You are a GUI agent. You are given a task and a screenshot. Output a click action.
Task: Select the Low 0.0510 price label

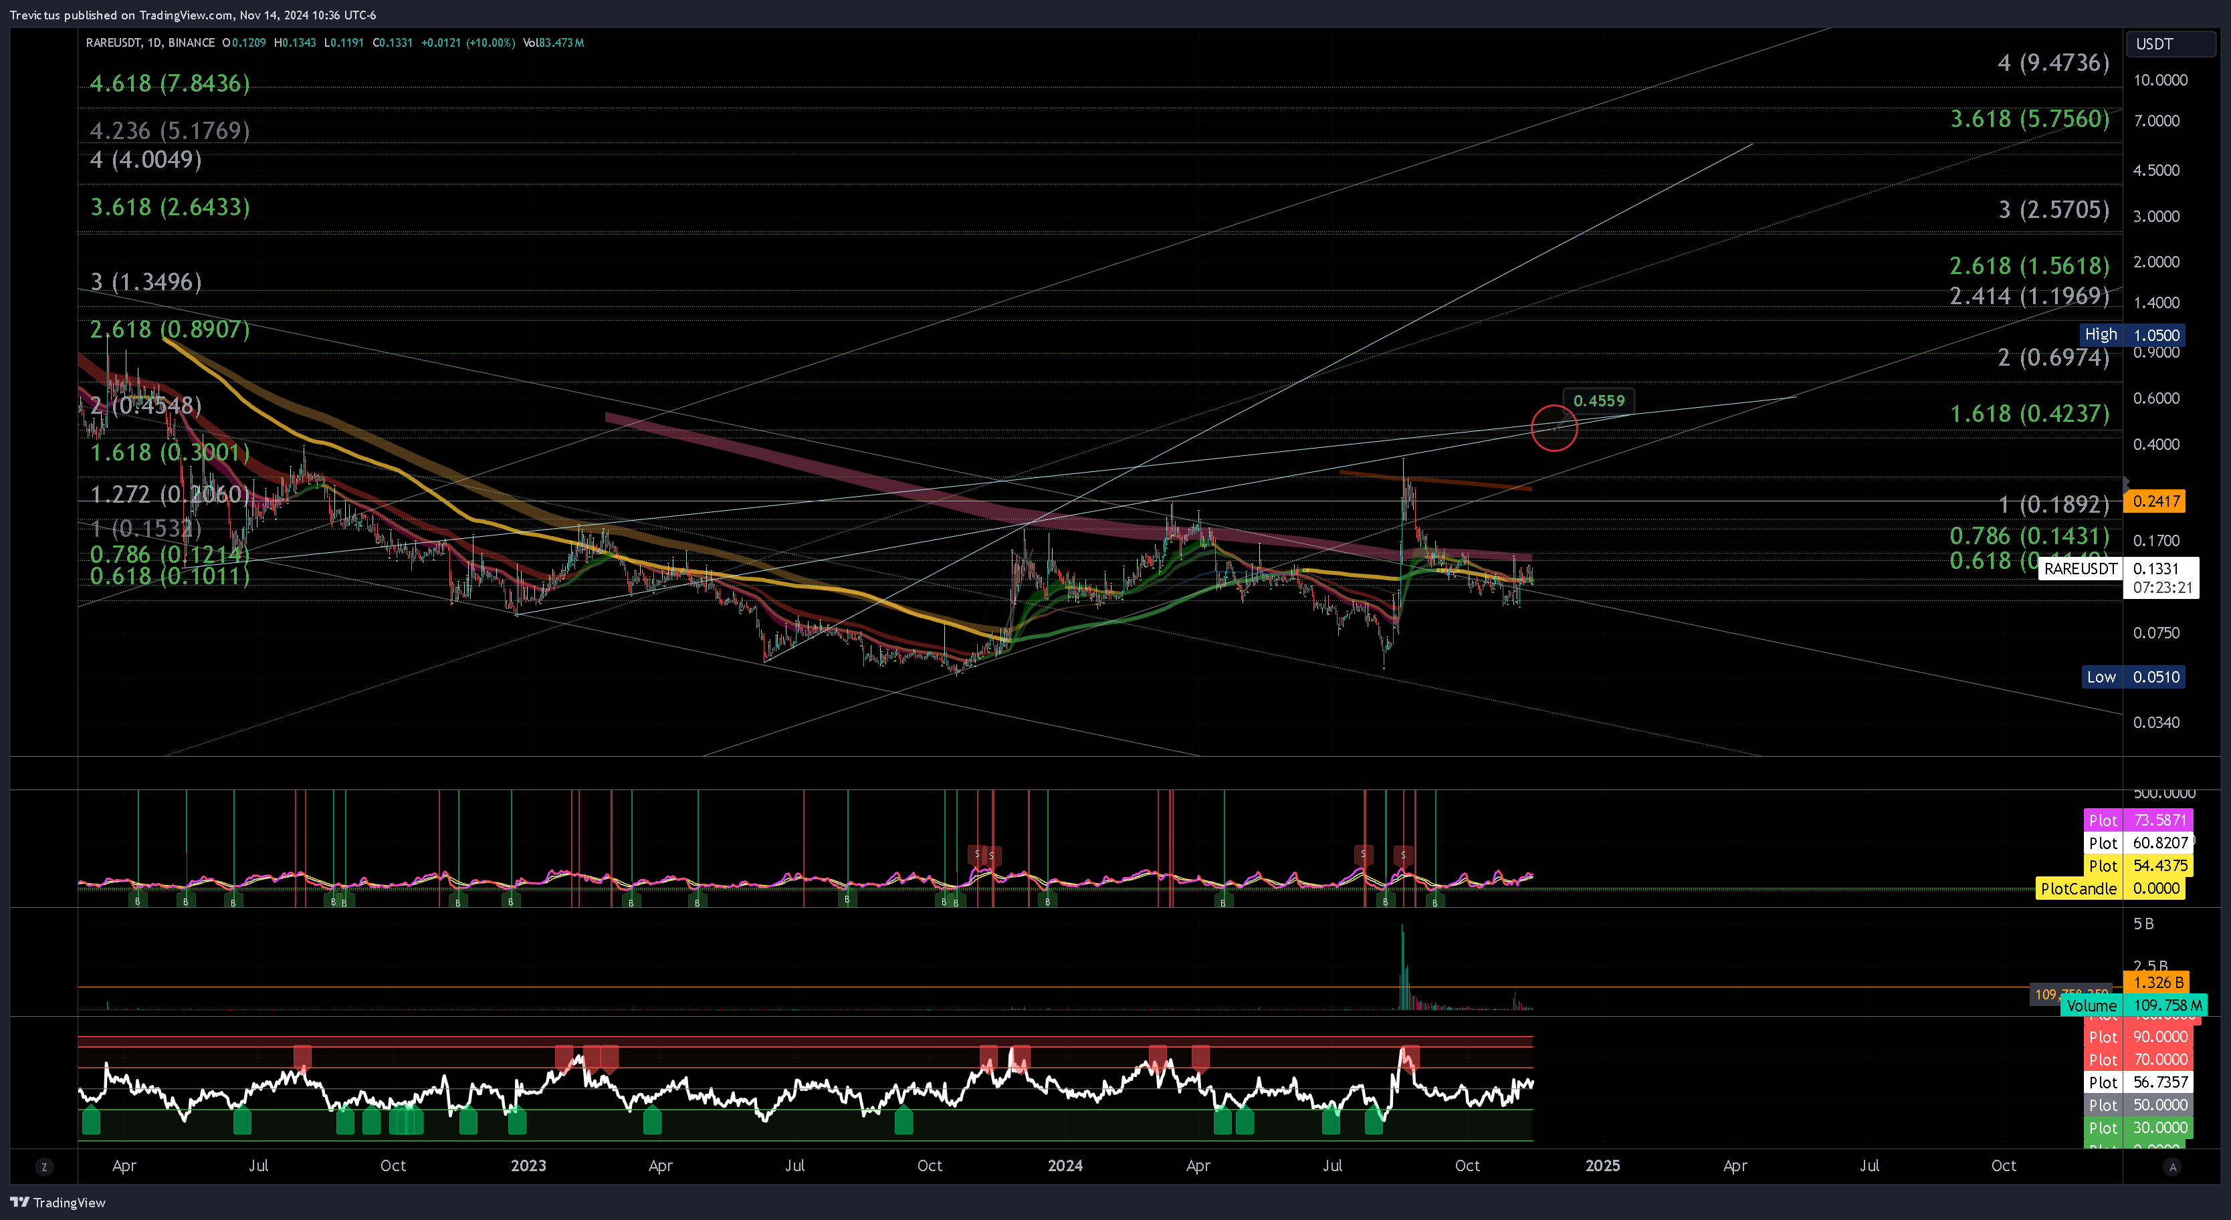point(2132,677)
